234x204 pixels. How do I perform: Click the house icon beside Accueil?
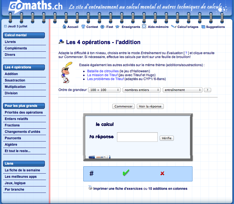64,27
